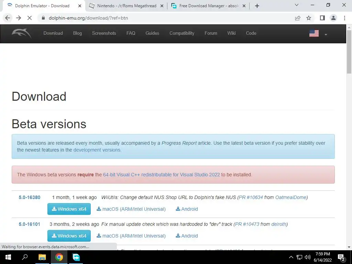Viewport: 352px width, 264px height.
Task: Close the Dolphin Emulator tab
Action: point(80,6)
